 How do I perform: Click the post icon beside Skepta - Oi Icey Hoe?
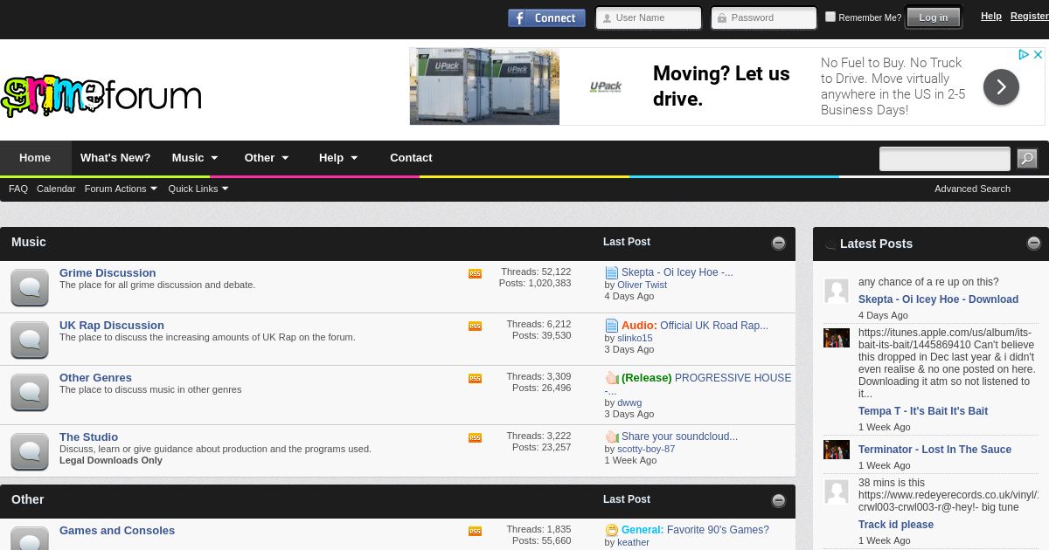612,272
